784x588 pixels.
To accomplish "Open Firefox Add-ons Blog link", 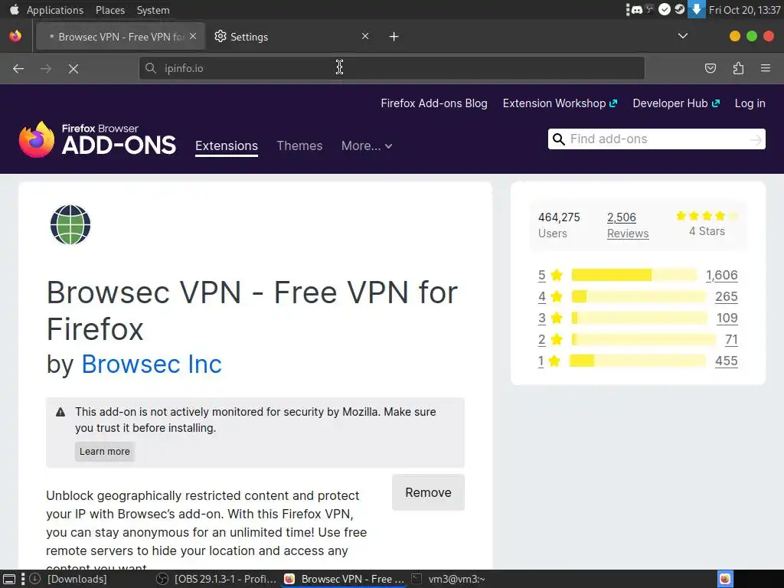I will (434, 103).
